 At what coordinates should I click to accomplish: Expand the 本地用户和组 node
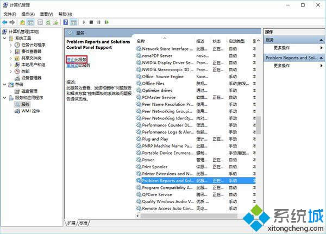(11, 65)
